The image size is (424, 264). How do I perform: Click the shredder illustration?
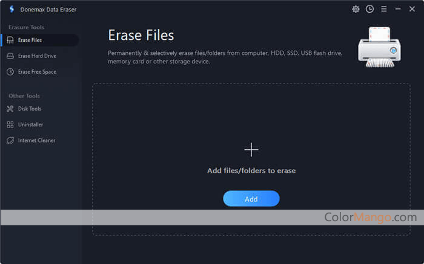click(x=379, y=46)
